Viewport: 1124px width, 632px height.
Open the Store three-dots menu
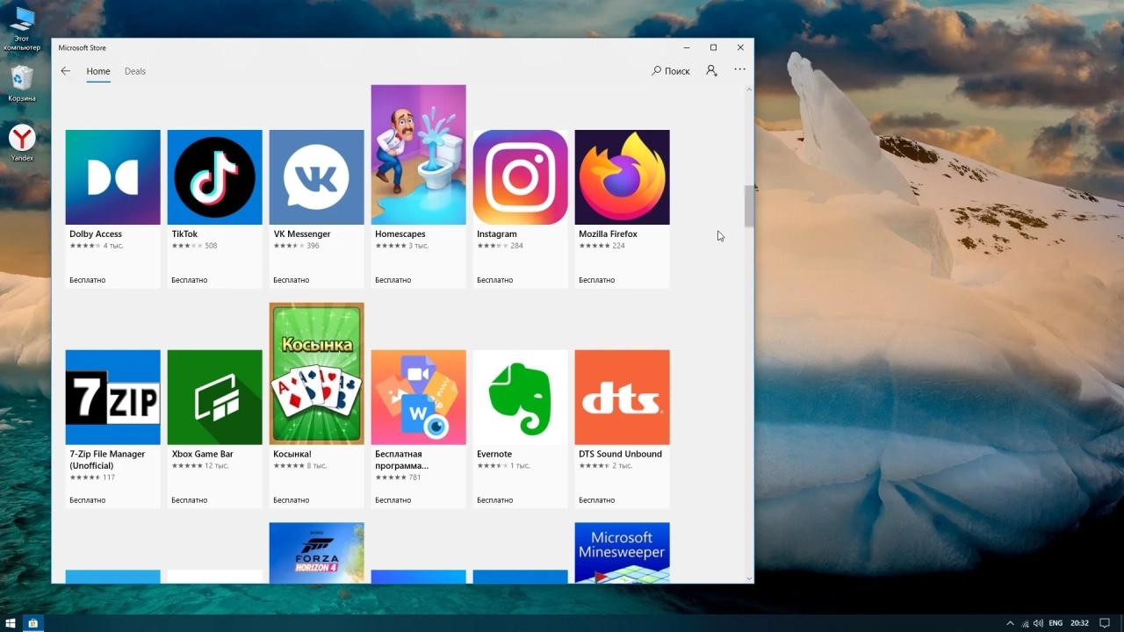pyautogui.click(x=739, y=69)
